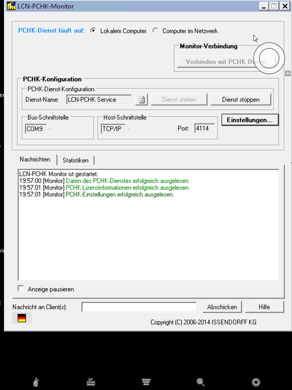Click the refresh service name icon
The height and width of the screenshot is (390, 292).
point(142,99)
